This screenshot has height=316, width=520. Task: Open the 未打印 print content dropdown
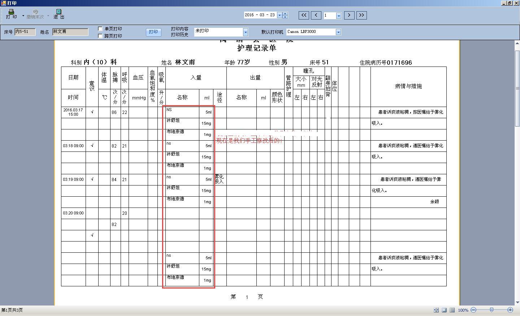(245, 32)
